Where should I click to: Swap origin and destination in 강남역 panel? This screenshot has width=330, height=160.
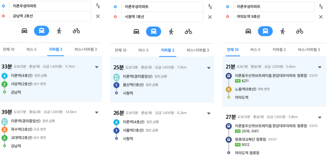coord(98,6)
